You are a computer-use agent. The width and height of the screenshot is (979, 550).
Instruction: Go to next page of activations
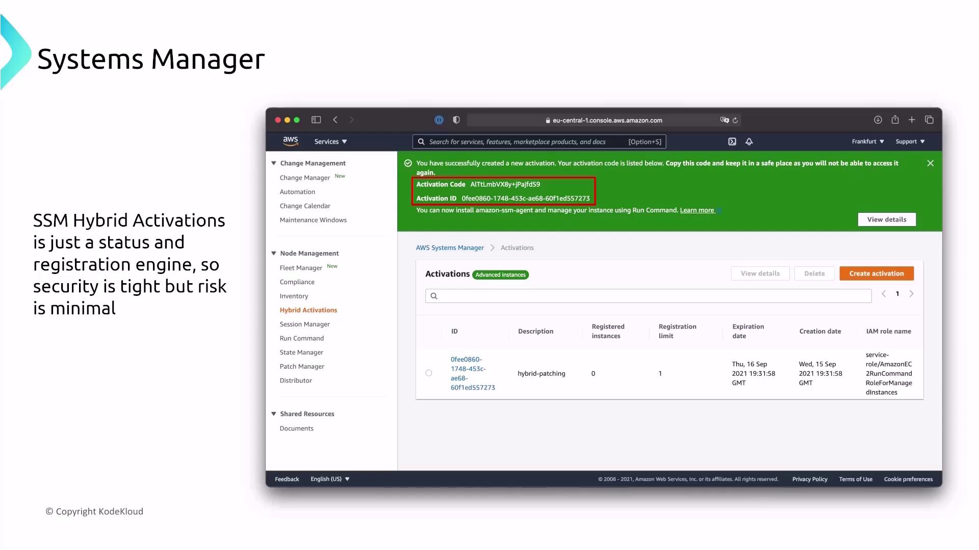[x=911, y=294]
